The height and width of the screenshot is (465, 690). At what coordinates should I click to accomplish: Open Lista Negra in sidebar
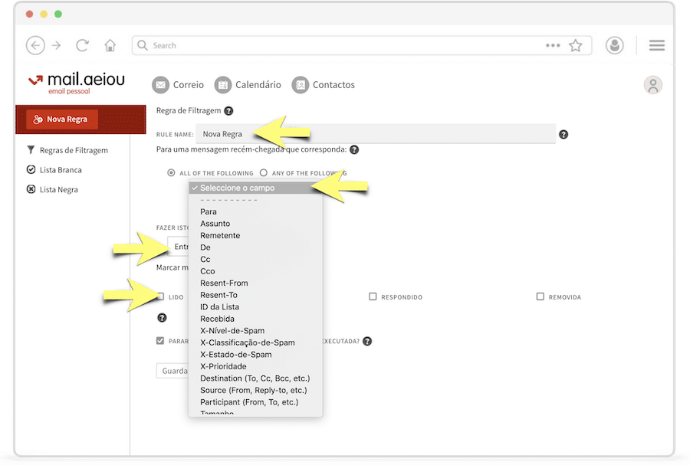[x=58, y=189]
